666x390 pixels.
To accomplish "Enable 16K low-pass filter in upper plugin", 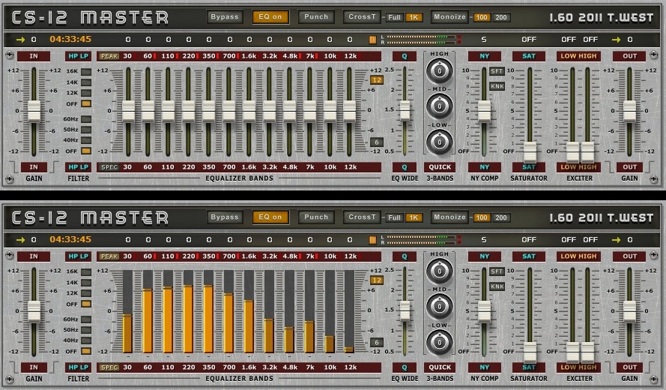I will 86,71.
